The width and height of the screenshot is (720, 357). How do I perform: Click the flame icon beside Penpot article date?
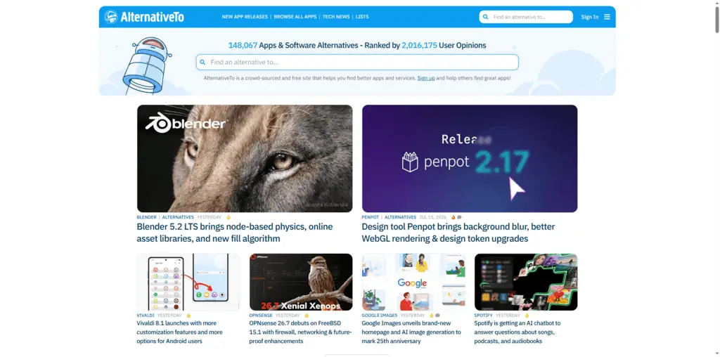tap(453, 218)
